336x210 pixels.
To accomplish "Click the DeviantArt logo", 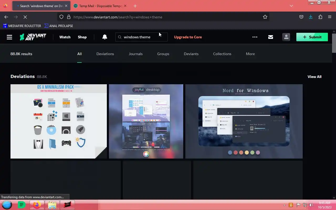I will point(33,37).
